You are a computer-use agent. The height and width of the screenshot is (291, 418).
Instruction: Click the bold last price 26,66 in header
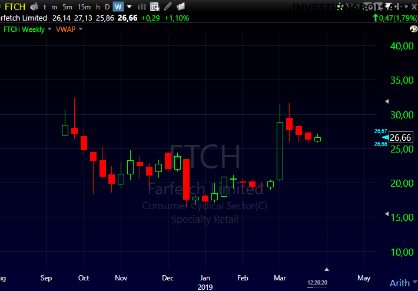pyautogui.click(x=127, y=18)
